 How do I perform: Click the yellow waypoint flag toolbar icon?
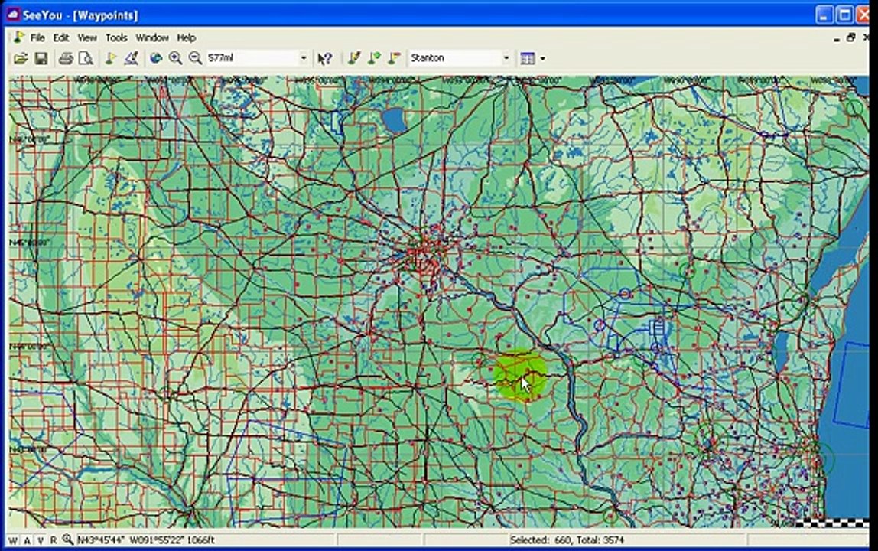[x=110, y=57]
